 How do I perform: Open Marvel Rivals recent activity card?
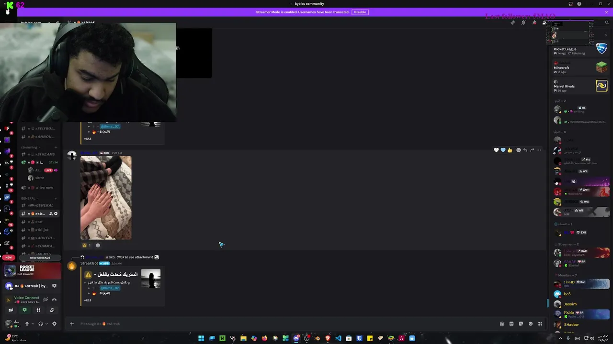(580, 86)
